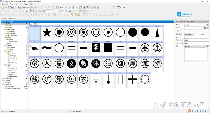This screenshot has width=210, height=113.
Task: Click the first yellow overlapping-squares union icon
Action: pyautogui.click(x=72, y=15)
